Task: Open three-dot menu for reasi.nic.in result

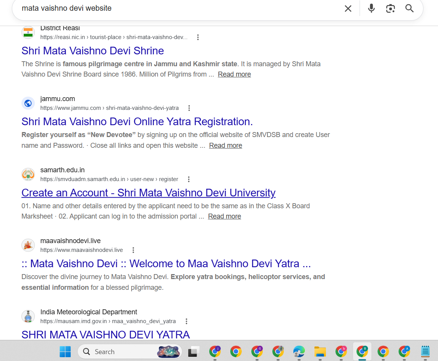Action: point(198,37)
